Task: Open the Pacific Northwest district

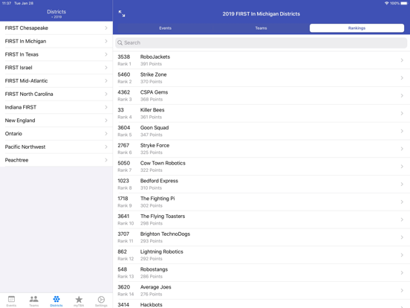Action: (56, 147)
